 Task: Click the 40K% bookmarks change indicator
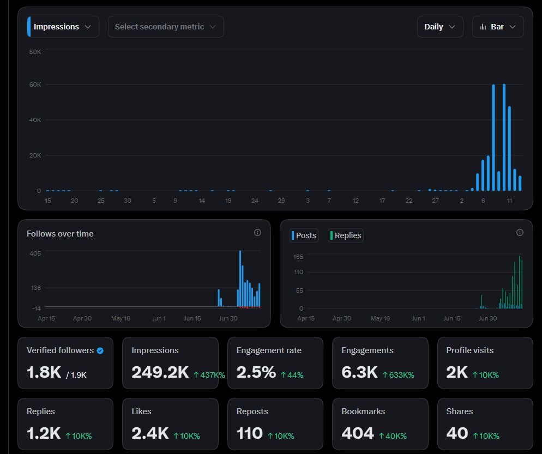393,436
